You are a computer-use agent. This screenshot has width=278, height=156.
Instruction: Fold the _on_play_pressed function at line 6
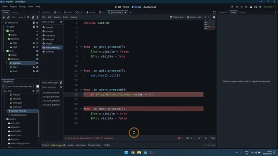81,47
